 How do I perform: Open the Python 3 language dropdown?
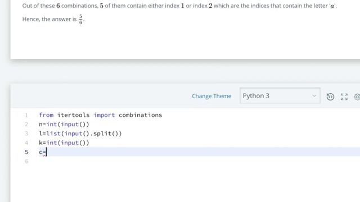tap(280, 96)
